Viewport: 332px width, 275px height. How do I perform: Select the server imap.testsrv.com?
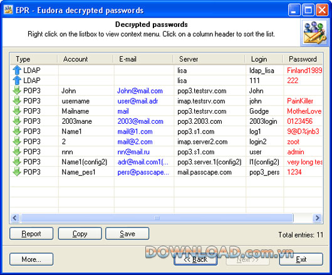pyautogui.click(x=201, y=101)
